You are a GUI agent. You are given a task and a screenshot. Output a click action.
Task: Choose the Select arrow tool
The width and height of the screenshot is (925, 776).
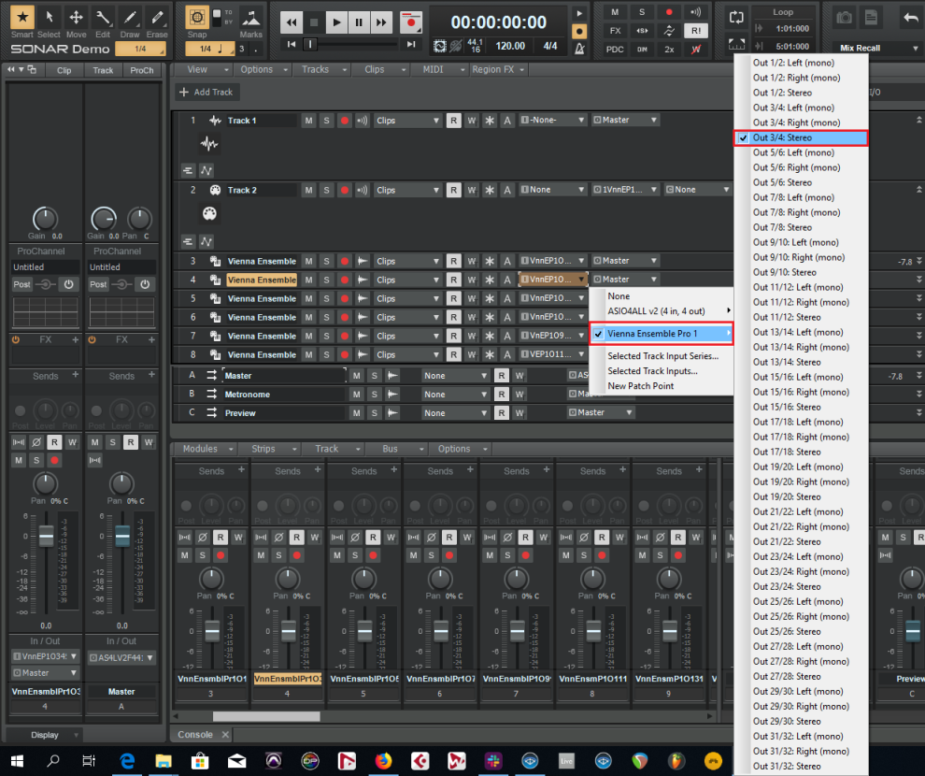point(50,17)
